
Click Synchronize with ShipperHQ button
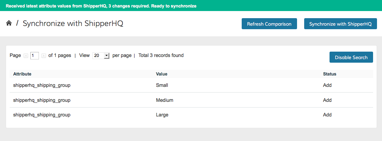(340, 24)
